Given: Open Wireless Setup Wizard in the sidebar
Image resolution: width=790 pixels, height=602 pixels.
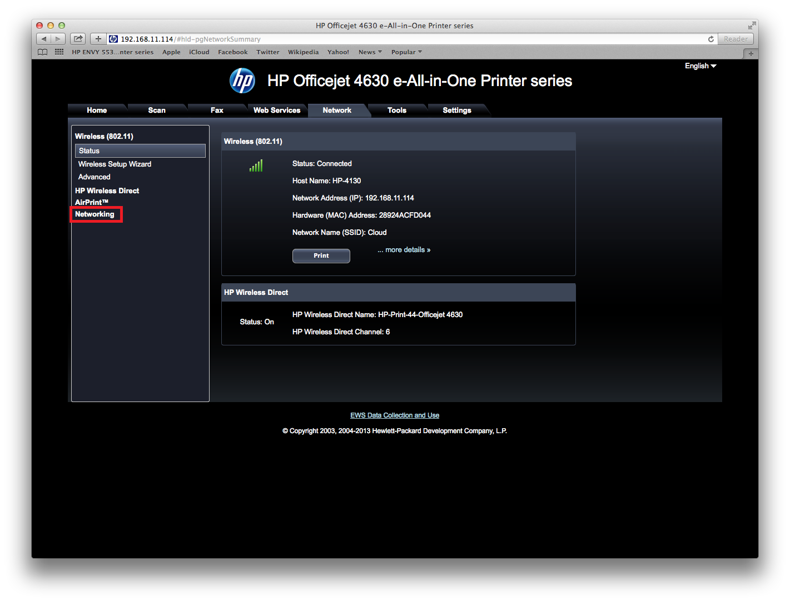Looking at the screenshot, I should pyautogui.click(x=115, y=164).
